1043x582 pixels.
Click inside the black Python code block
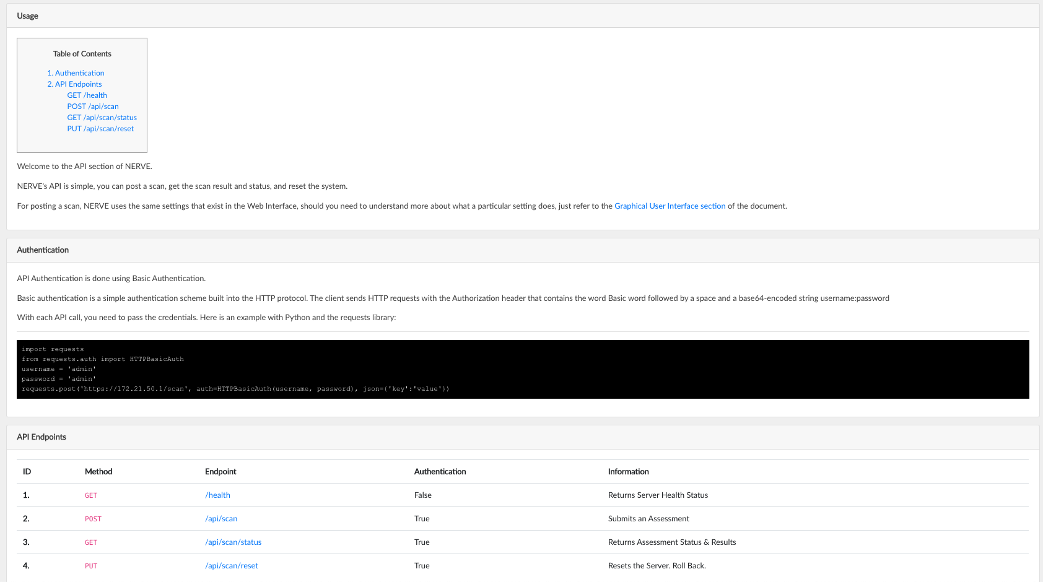click(x=522, y=369)
